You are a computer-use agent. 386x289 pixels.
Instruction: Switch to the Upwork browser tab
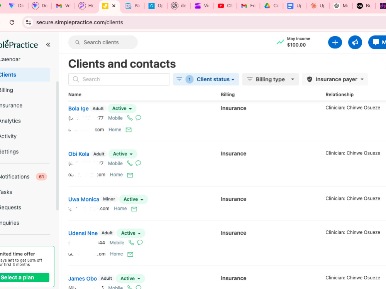click(x=364, y=6)
